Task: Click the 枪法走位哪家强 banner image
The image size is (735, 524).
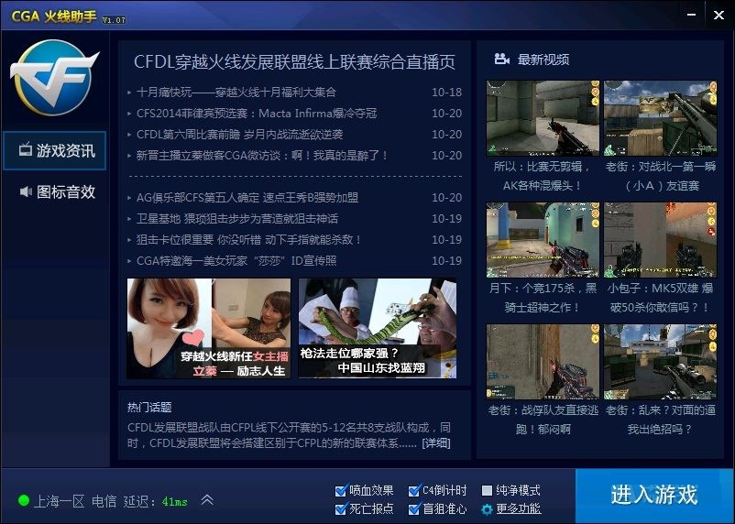Action: (x=378, y=329)
